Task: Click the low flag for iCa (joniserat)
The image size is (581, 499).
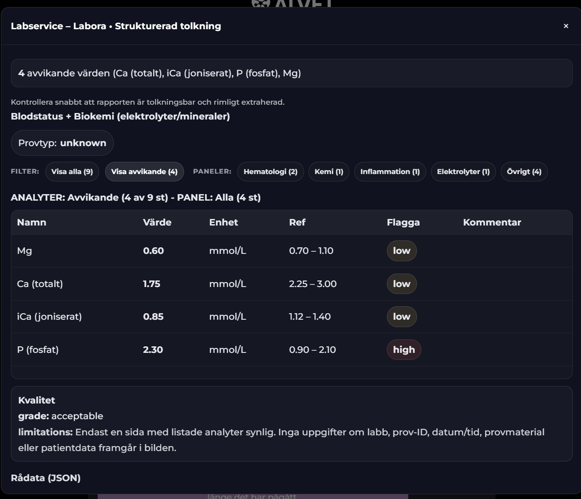Action: 402,317
